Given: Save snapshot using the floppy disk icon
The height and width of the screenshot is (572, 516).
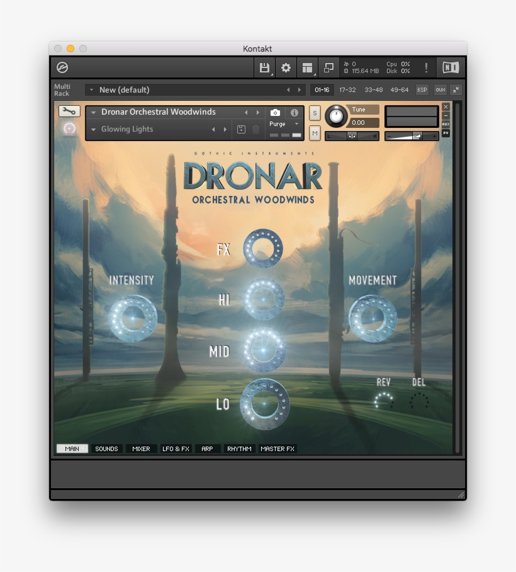Looking at the screenshot, I should pos(241,129).
